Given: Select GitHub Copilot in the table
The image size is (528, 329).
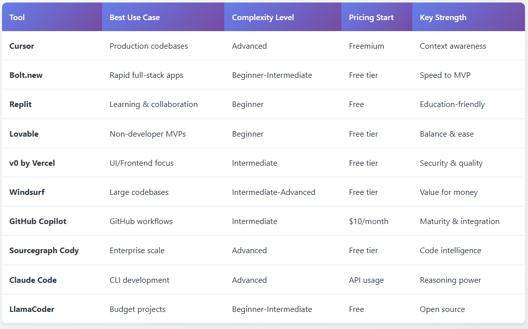Looking at the screenshot, I should point(38,222).
